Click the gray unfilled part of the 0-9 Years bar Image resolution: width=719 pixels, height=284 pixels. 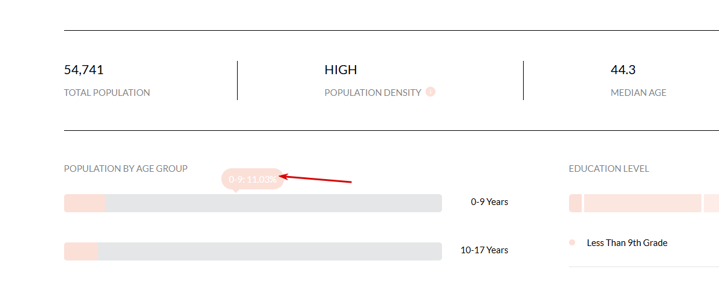[272, 203]
